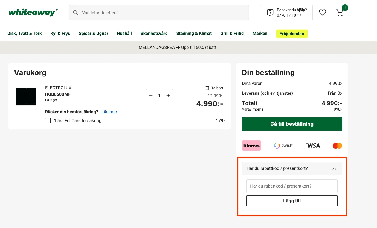Focus the rabattkod / presentkort input field
This screenshot has width=377, height=228.
pyautogui.click(x=292, y=186)
